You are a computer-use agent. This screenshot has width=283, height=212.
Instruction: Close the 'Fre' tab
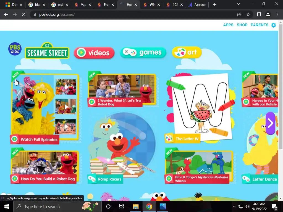click(113, 5)
